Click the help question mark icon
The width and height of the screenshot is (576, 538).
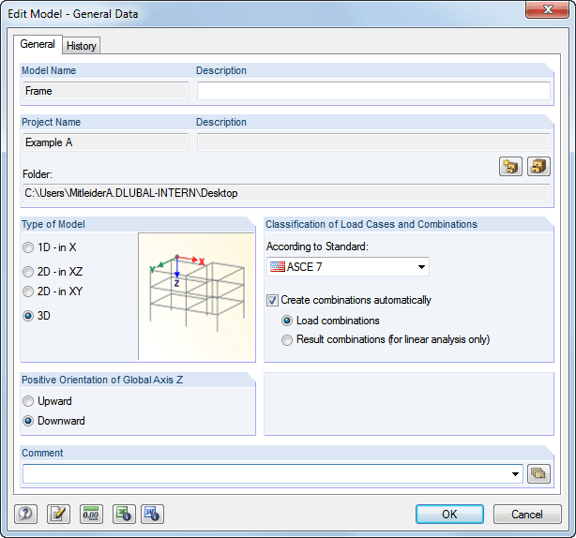tap(25, 514)
